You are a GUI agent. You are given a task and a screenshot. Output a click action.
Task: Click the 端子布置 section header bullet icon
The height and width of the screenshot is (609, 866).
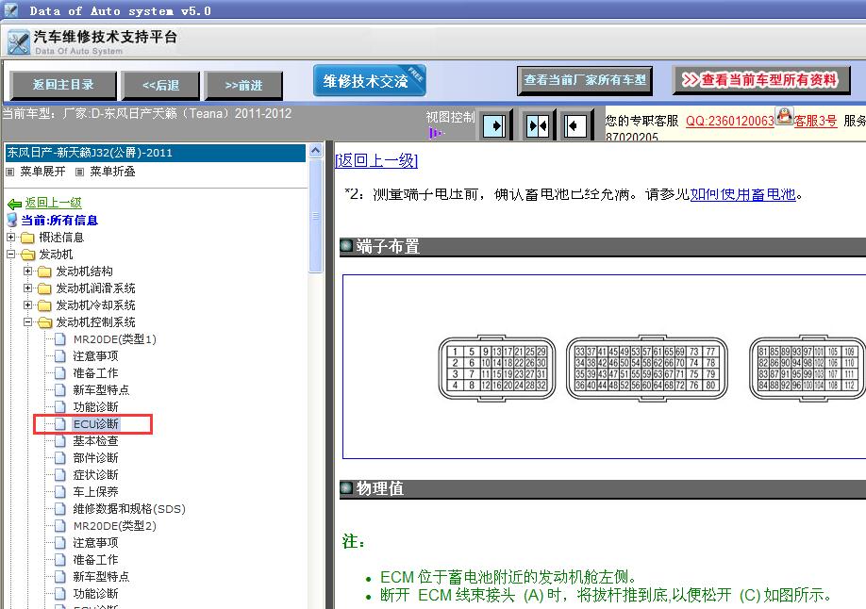click(x=346, y=245)
